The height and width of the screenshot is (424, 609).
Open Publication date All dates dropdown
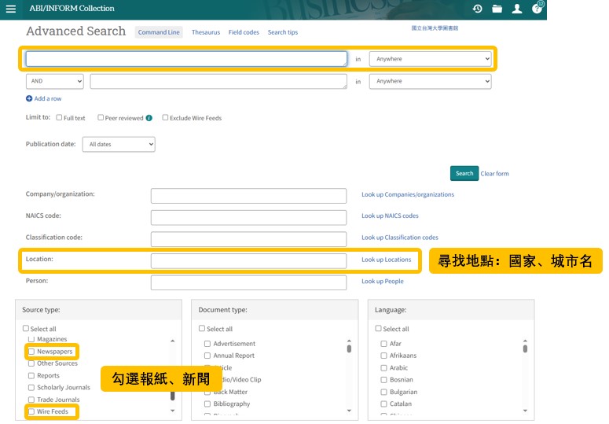(x=118, y=145)
